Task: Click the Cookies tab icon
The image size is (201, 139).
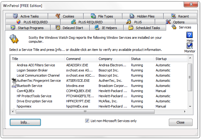Action: [x=58, y=16]
